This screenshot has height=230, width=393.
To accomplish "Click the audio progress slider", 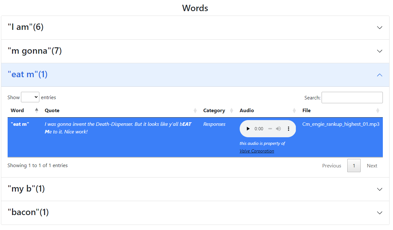I will tap(270, 129).
